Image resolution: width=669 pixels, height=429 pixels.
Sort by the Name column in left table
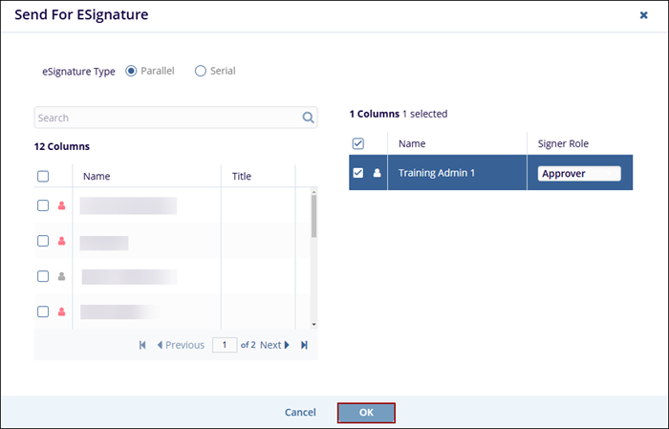tap(97, 176)
